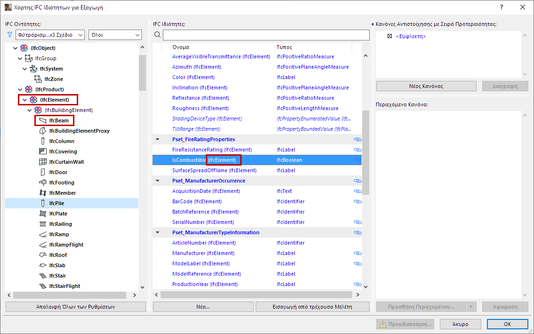Image resolution: width=534 pixels, height=334 pixels.
Task: Click the IfcStair icon
Action: coord(43,276)
